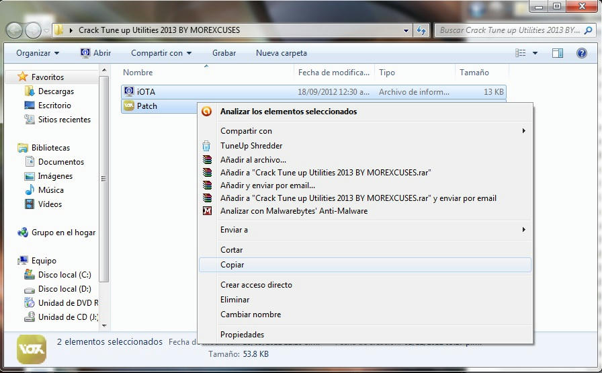The width and height of the screenshot is (602, 373).
Task: Click the Back navigation arrow button
Action: [15, 30]
